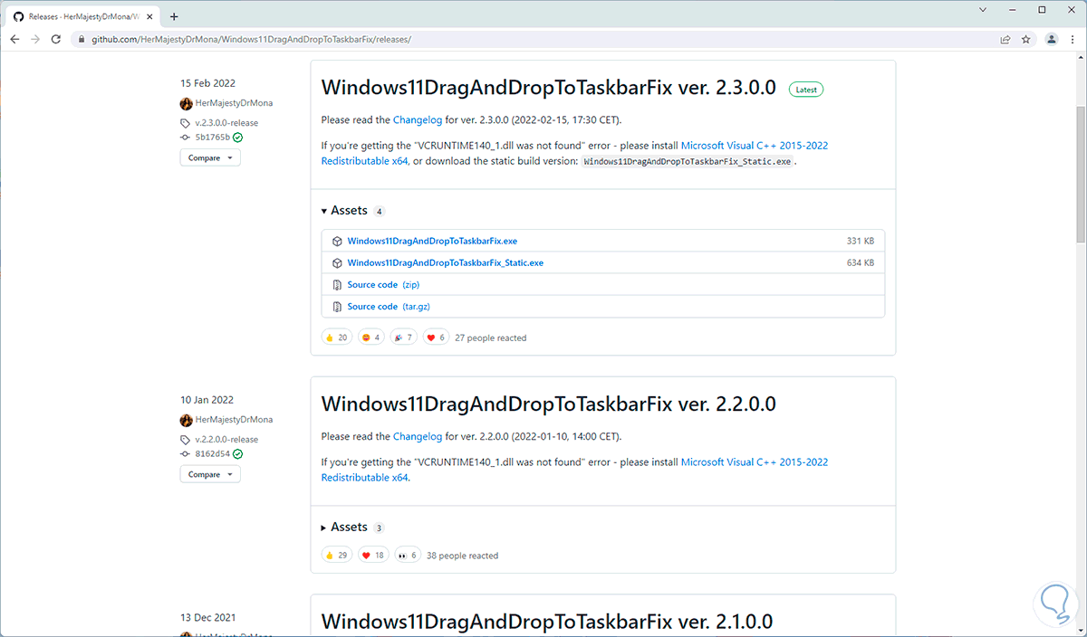Click the 331 KB file size text

pyautogui.click(x=860, y=242)
